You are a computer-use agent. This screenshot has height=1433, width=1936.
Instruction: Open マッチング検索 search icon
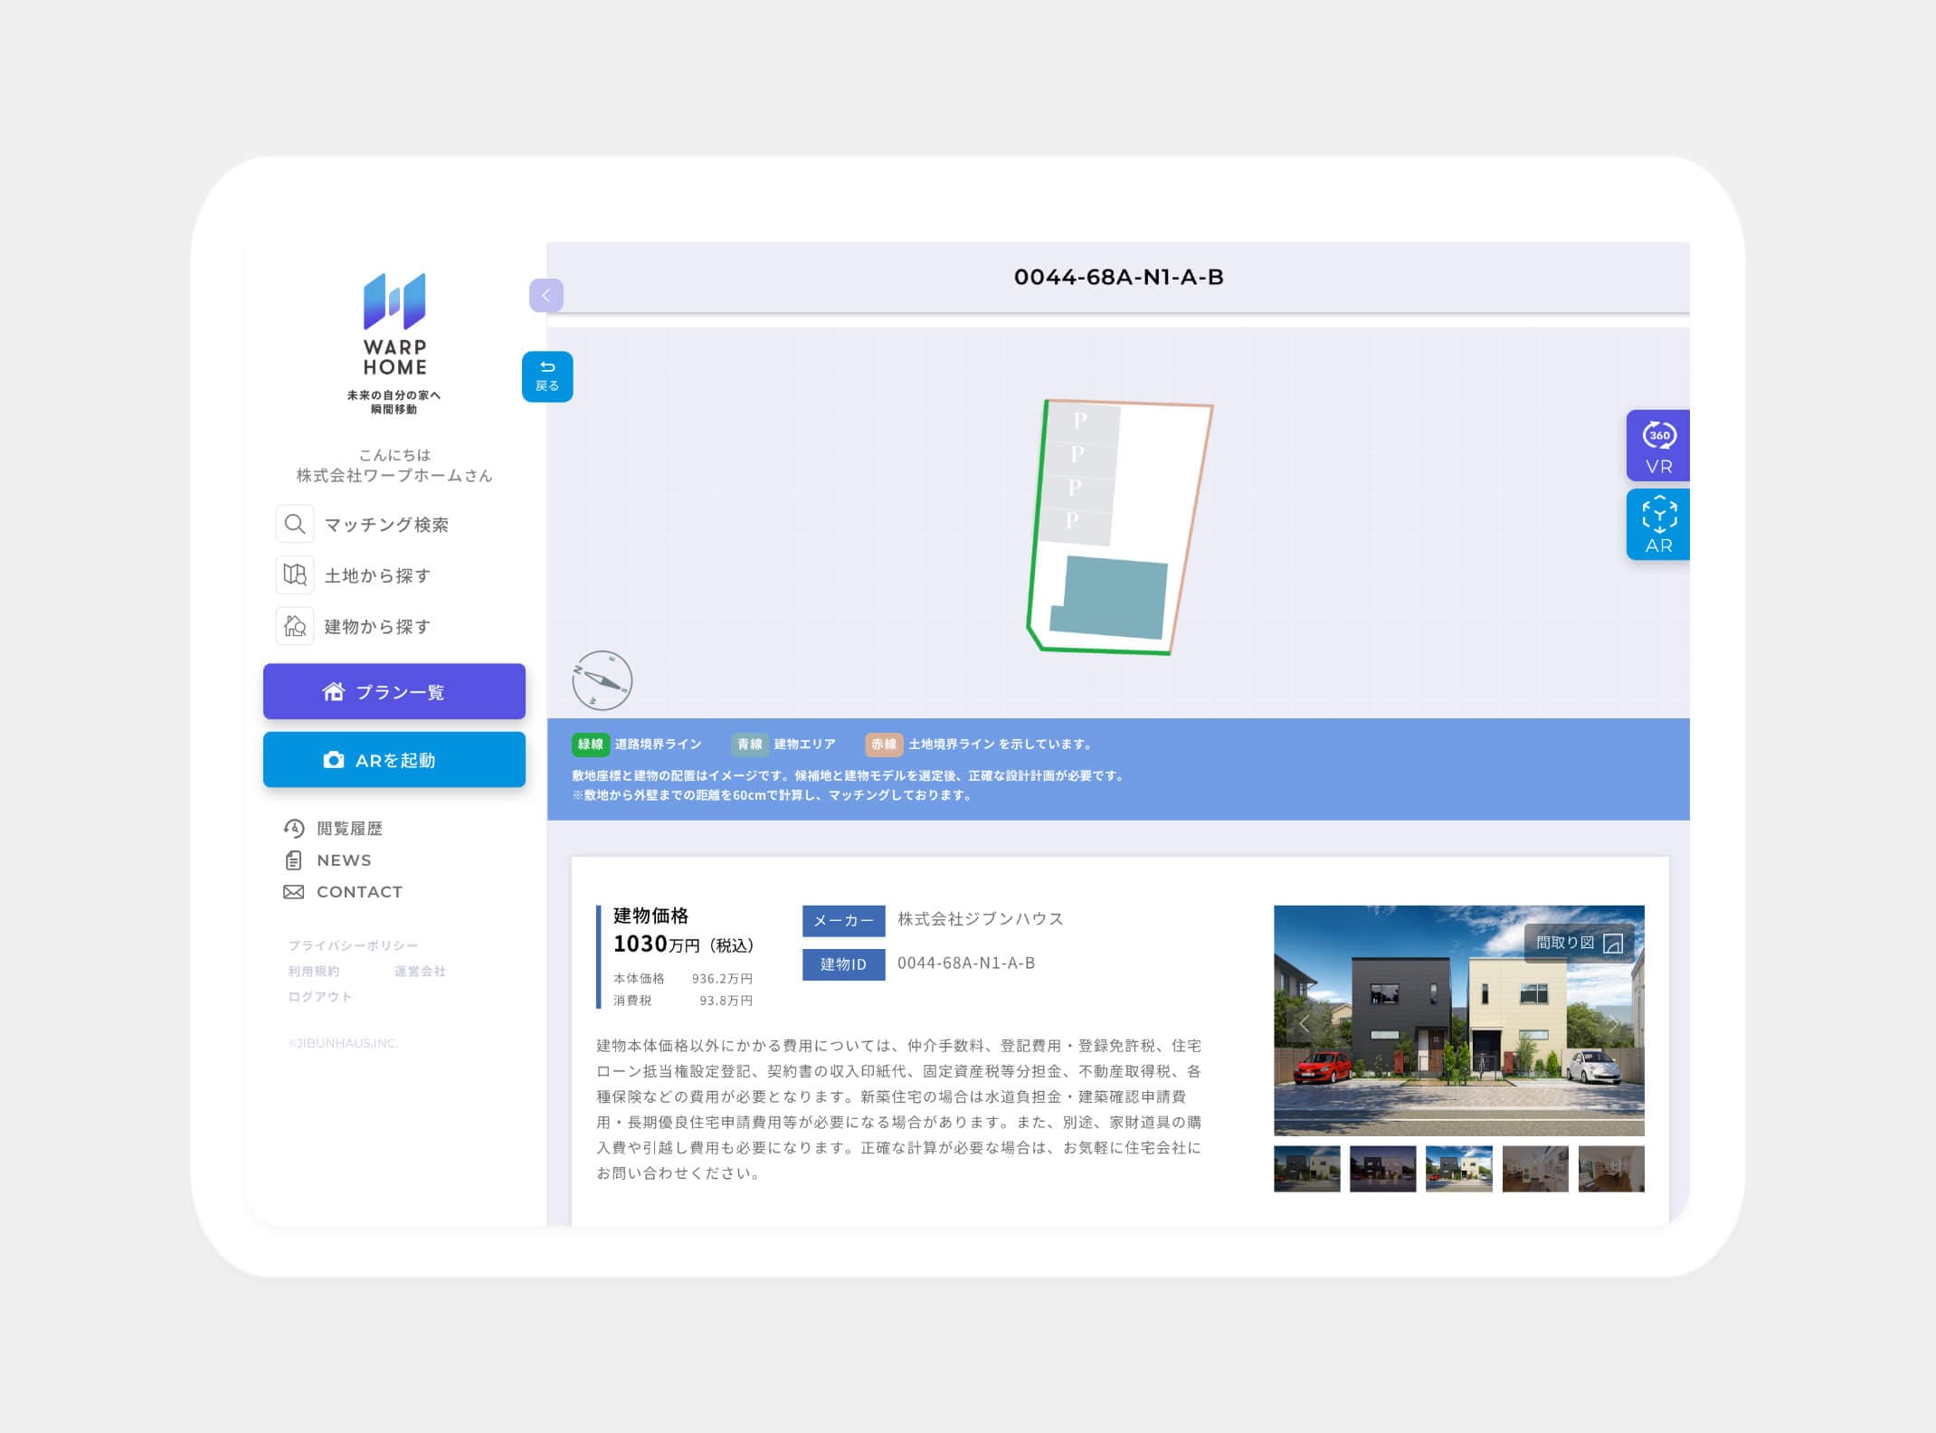(295, 524)
